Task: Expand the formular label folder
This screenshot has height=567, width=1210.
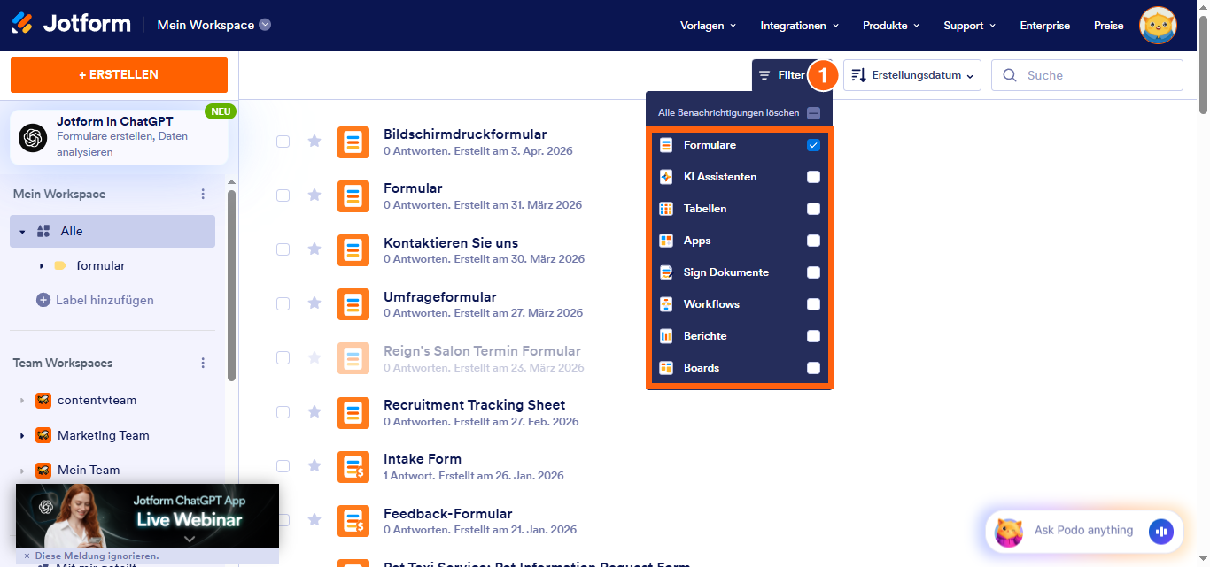Action: click(x=42, y=265)
